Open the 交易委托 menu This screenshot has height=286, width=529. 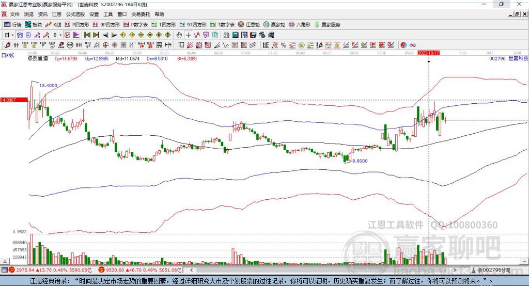point(141,14)
